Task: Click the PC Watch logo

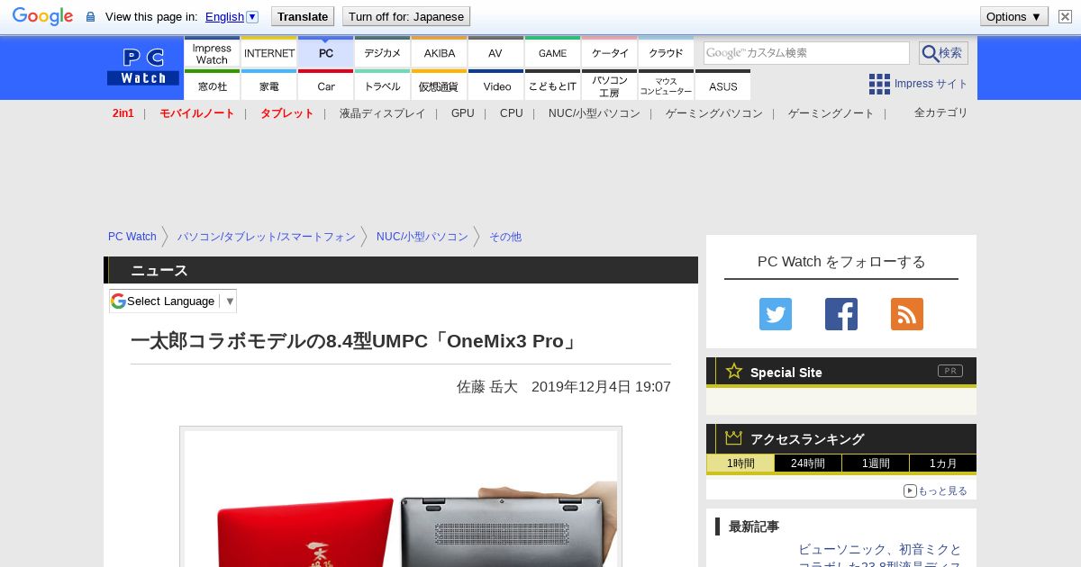Action: coord(143,67)
